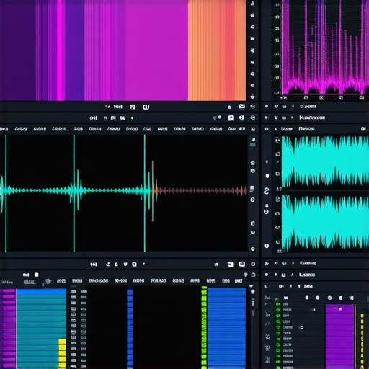Image resolution: width=369 pixels, height=369 pixels.
Task: Click the magenta spectrum analyzer graph
Action: [325, 47]
